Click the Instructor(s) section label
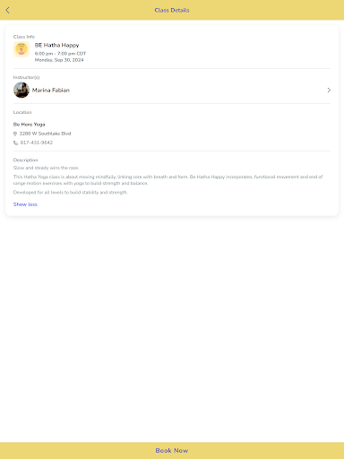 [x=26, y=77]
